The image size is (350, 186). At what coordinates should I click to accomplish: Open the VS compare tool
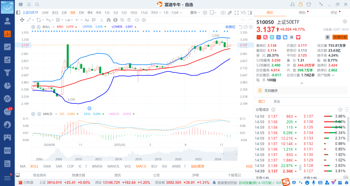pyautogui.click(x=243, y=13)
